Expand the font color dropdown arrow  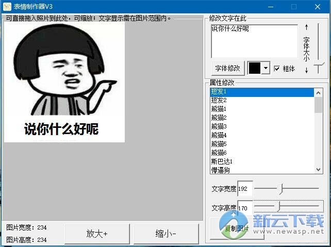[x=266, y=68]
